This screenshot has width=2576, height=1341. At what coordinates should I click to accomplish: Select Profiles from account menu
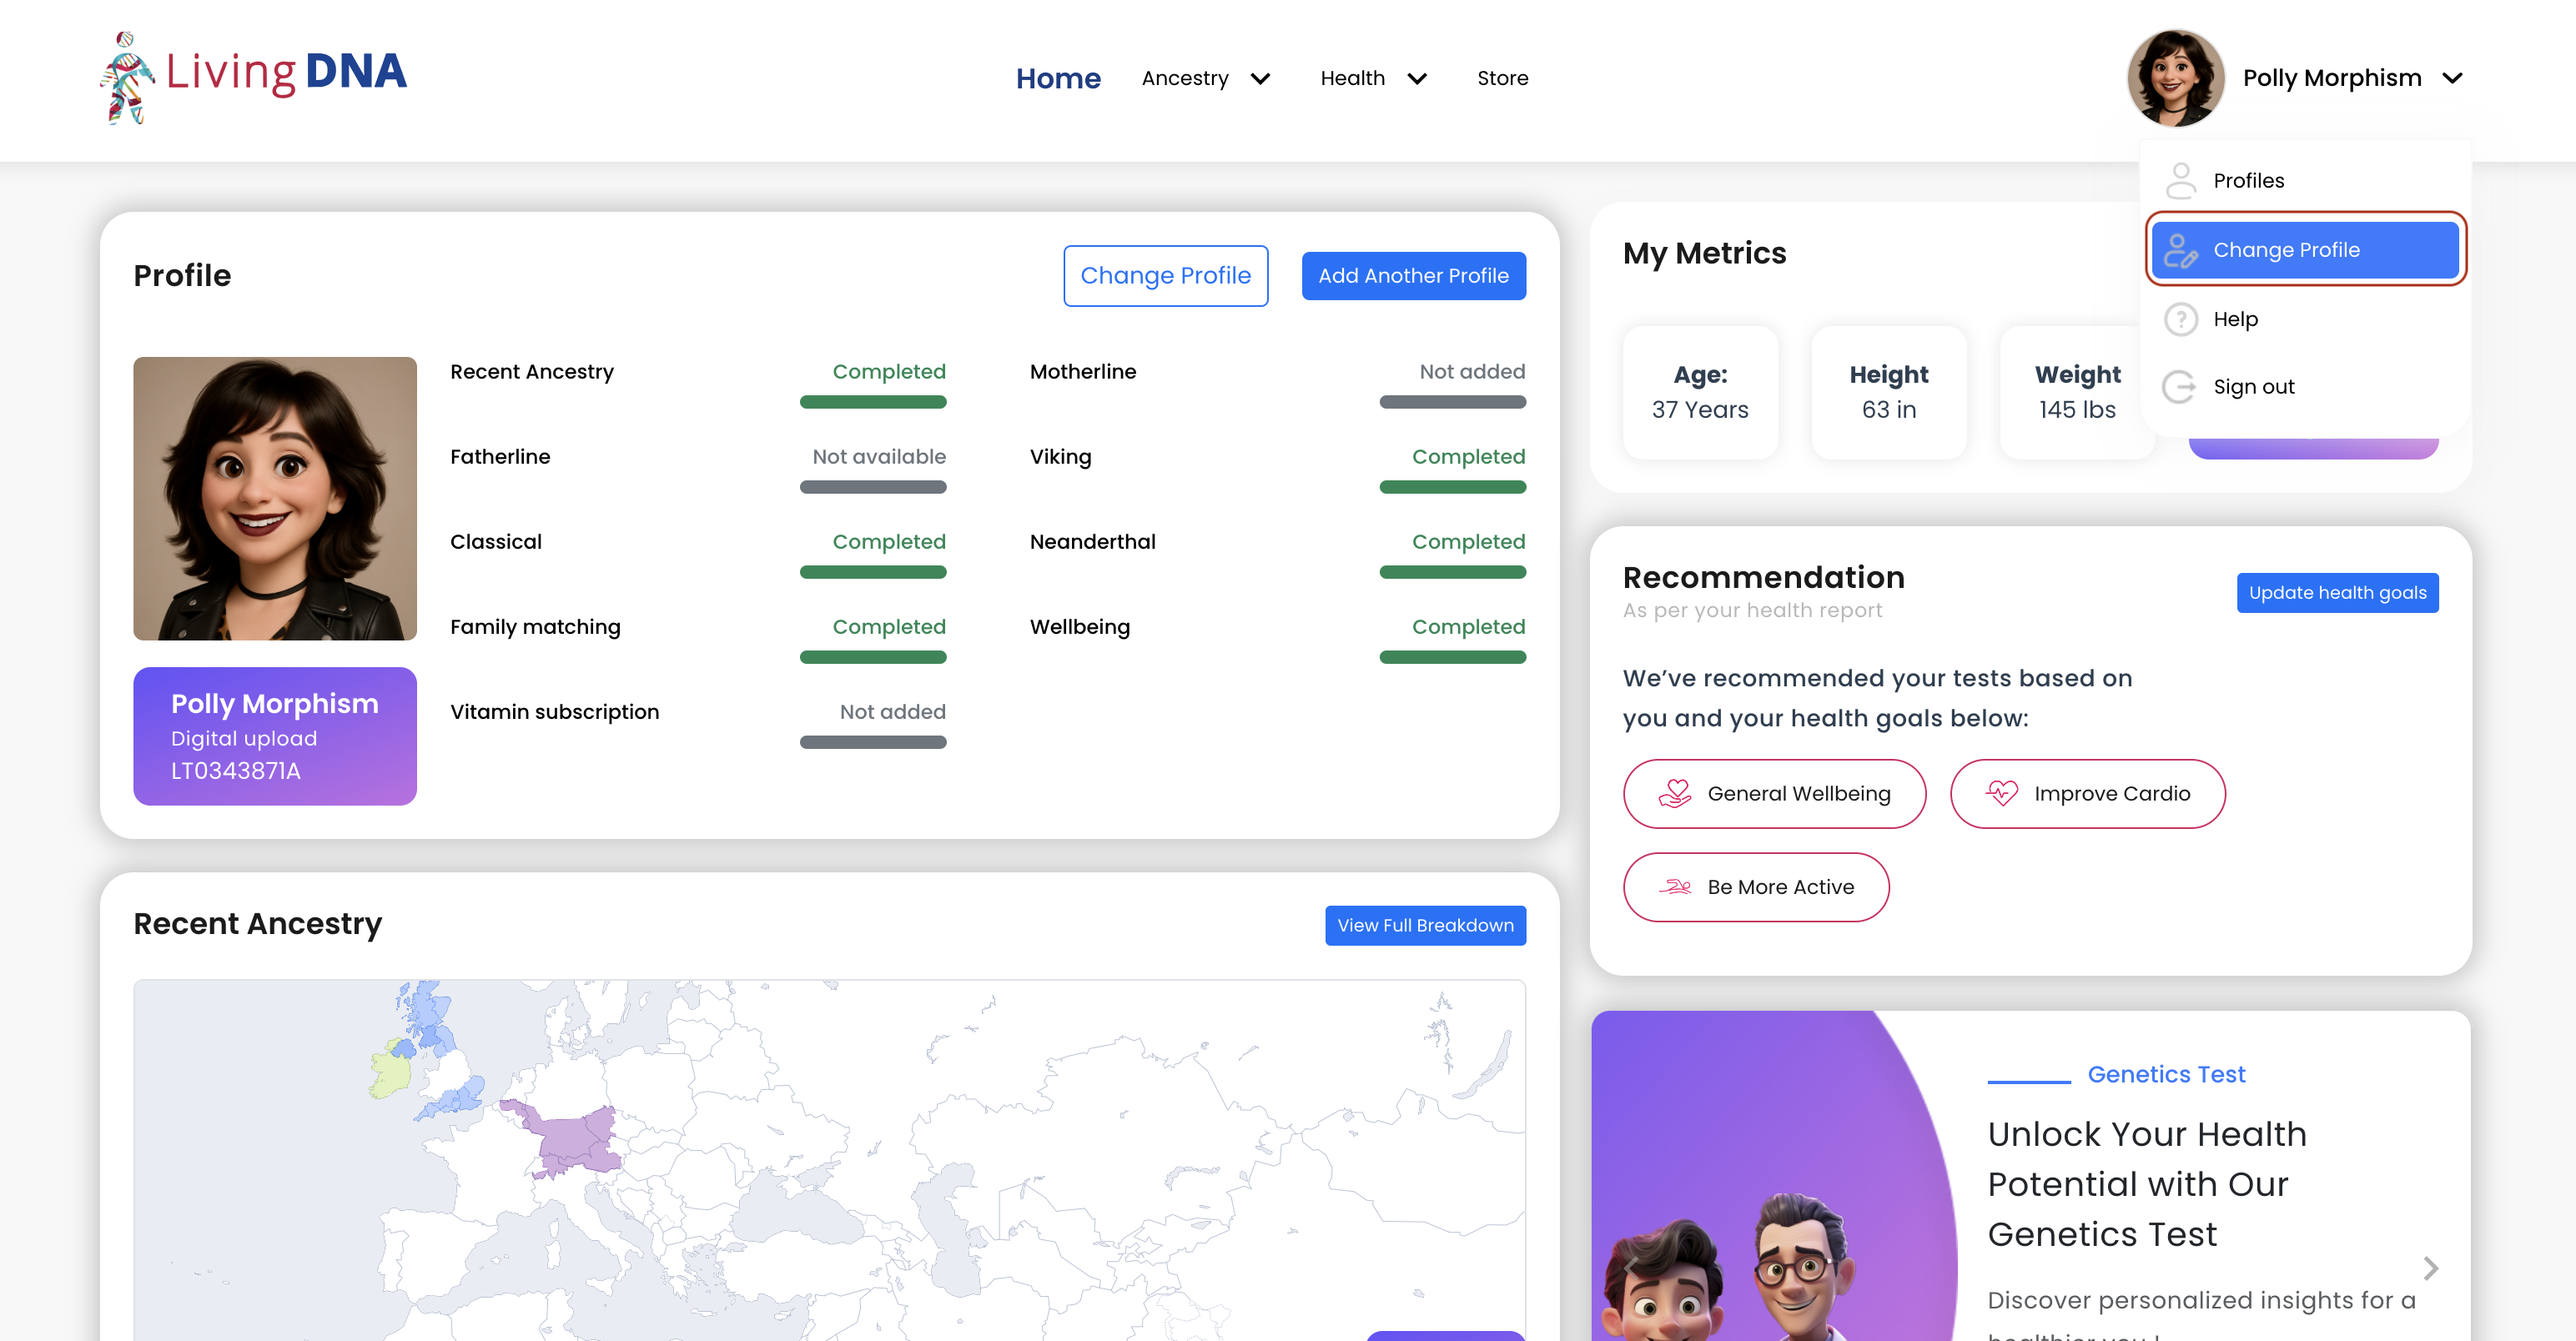[x=2305, y=181]
